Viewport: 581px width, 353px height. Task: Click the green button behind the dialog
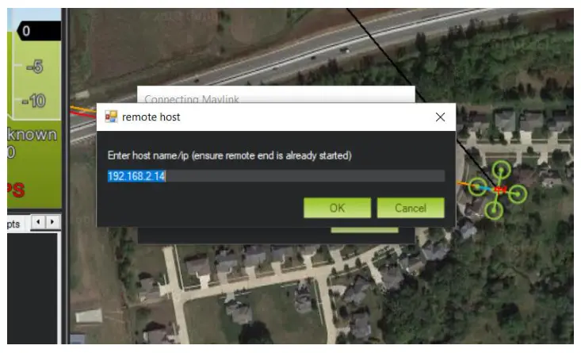point(365,230)
